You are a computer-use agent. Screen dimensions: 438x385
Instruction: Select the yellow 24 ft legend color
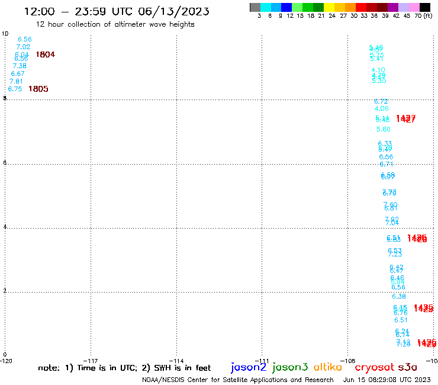click(x=329, y=7)
